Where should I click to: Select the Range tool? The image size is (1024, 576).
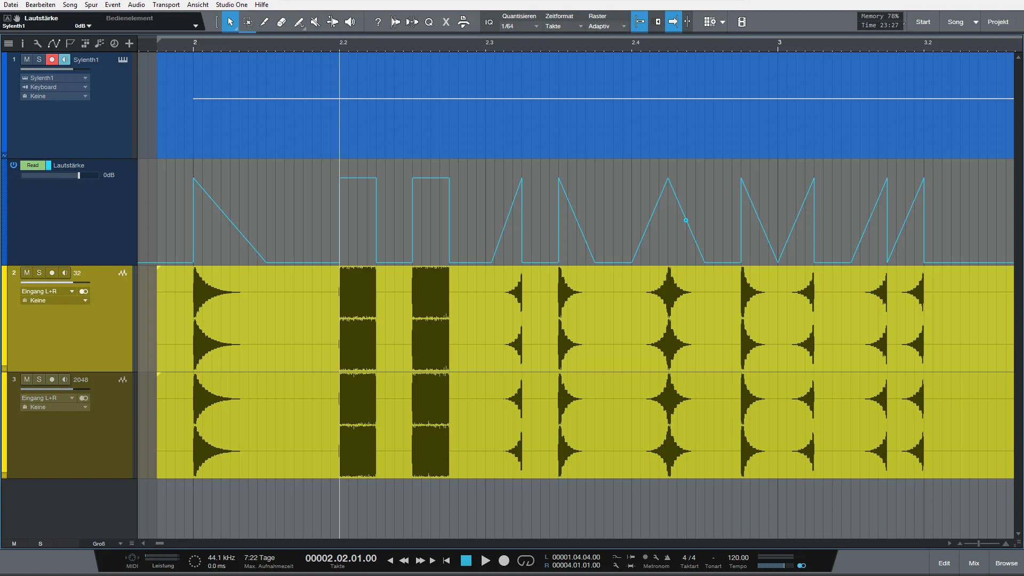click(248, 22)
